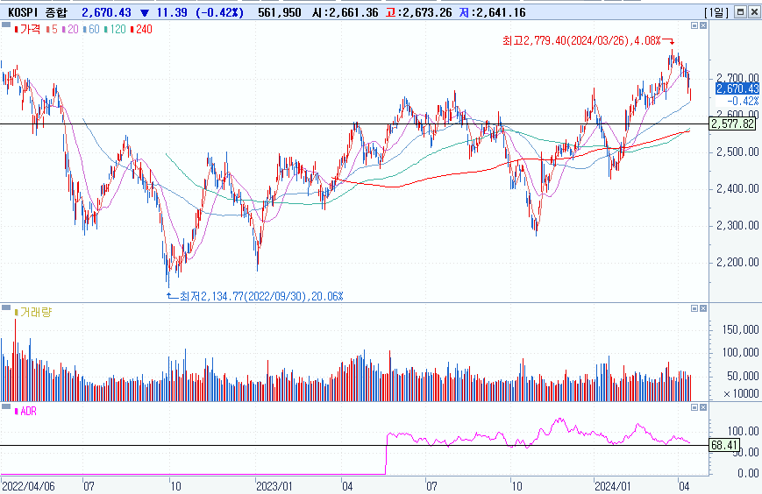Maximize the 거래량 volume pane
762x494 pixels.
point(694,308)
